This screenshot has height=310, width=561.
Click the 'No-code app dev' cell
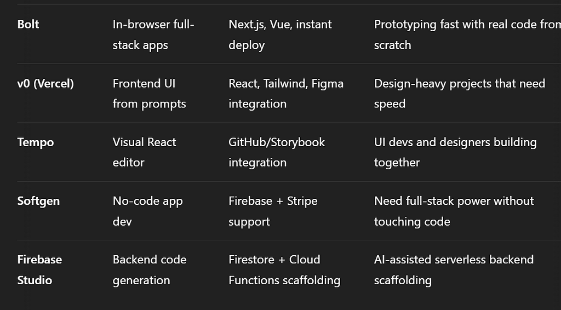click(x=147, y=211)
